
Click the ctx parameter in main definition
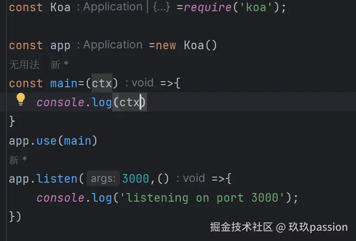click(102, 83)
